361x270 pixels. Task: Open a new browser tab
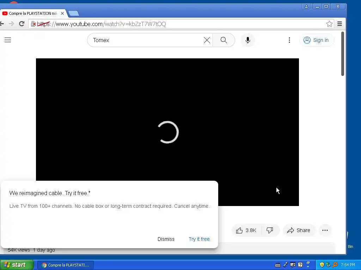(x=74, y=14)
